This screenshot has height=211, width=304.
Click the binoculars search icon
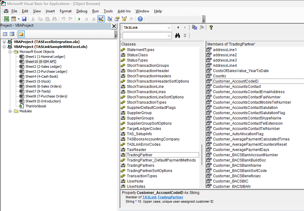tap(178, 36)
